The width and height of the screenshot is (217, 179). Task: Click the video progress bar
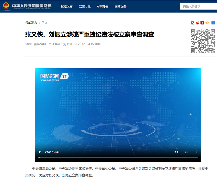(x=118, y=157)
